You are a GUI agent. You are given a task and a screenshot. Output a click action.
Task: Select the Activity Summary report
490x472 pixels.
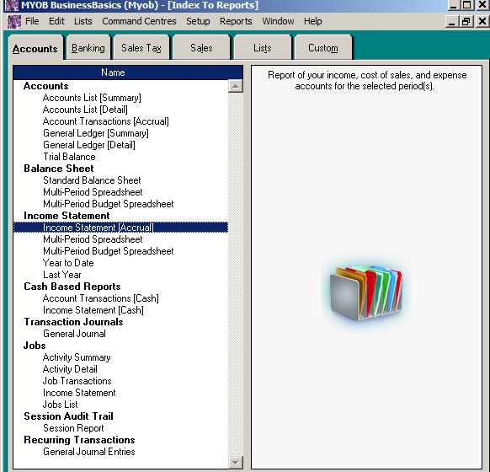click(77, 357)
